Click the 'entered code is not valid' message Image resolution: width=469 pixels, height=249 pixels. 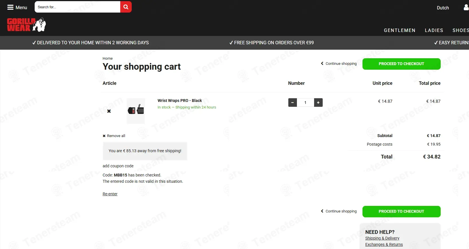(x=143, y=181)
